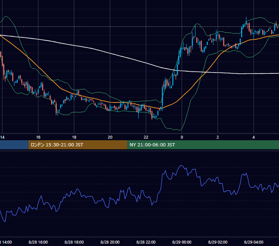Click the 8/28 18:00 time label
279x246 pixels.
tap(74, 242)
